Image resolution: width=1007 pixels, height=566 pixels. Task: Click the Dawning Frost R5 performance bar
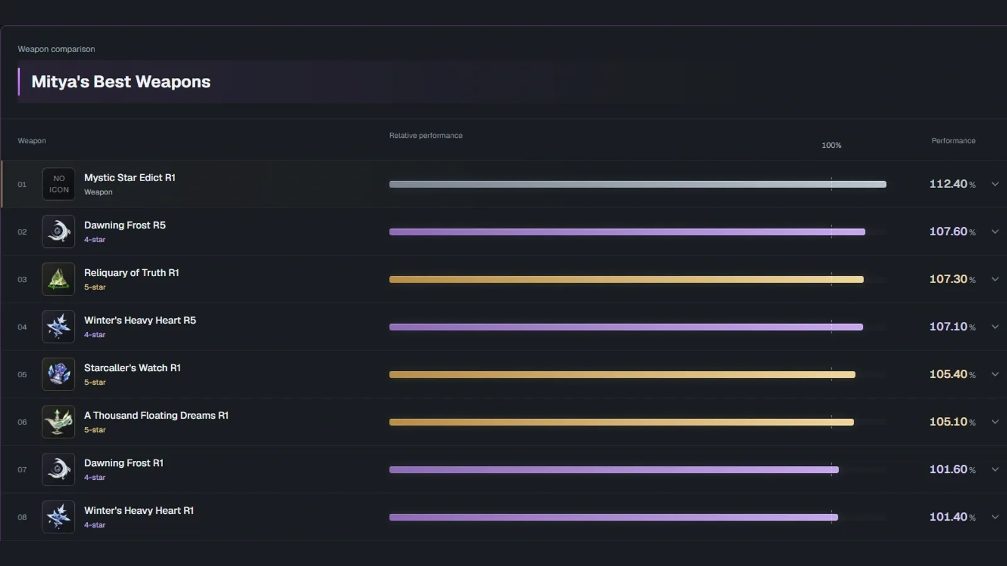[x=627, y=232]
